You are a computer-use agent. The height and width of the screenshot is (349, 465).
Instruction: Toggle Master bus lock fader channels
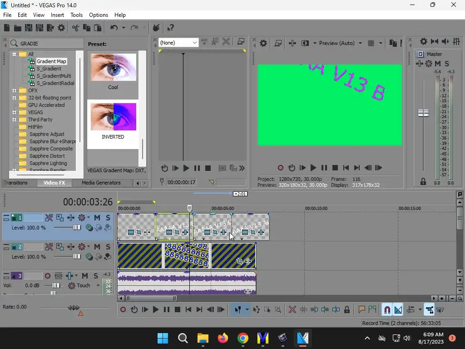pos(423,182)
